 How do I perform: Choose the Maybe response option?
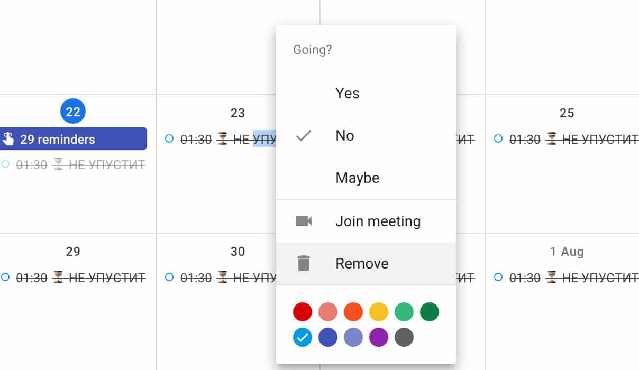[357, 178]
